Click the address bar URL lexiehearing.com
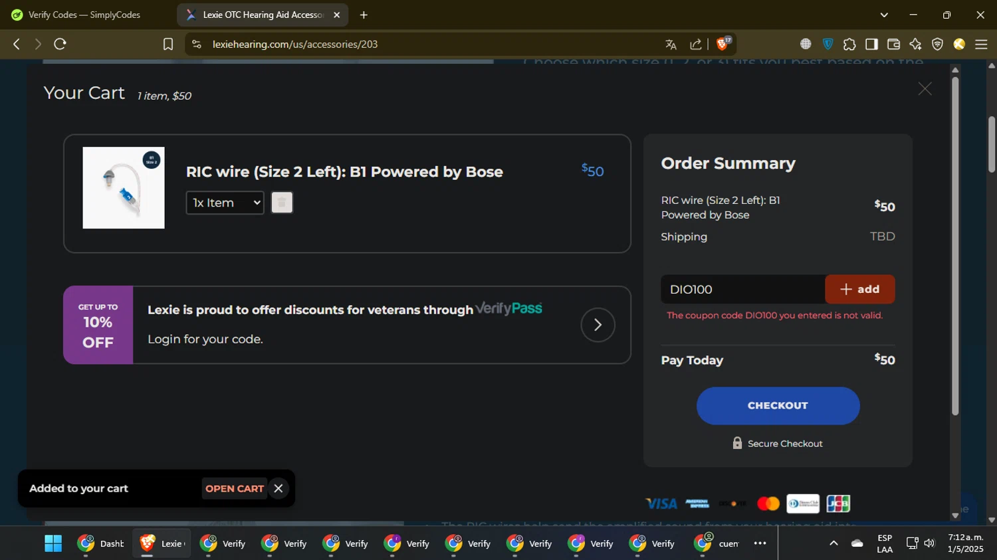 point(295,44)
